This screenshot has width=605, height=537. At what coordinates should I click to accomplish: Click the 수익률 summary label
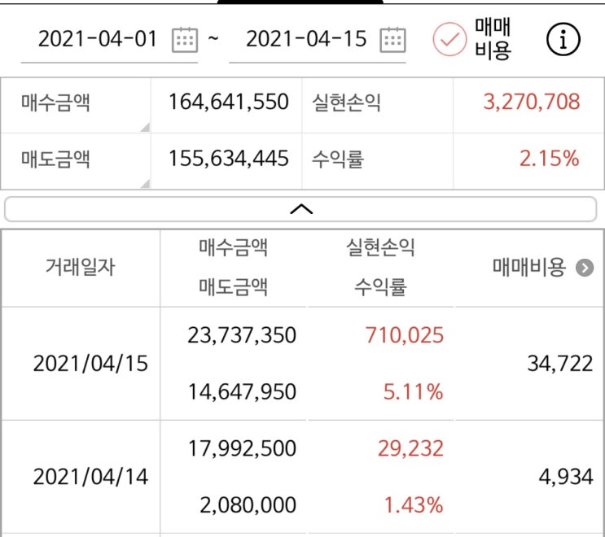point(338,159)
